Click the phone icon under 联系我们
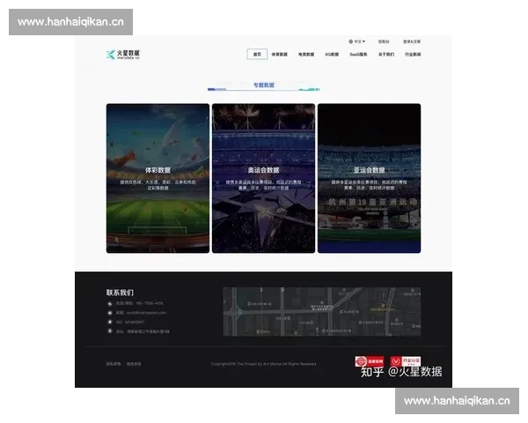Viewport: 528px width, 423px height. 110,303
